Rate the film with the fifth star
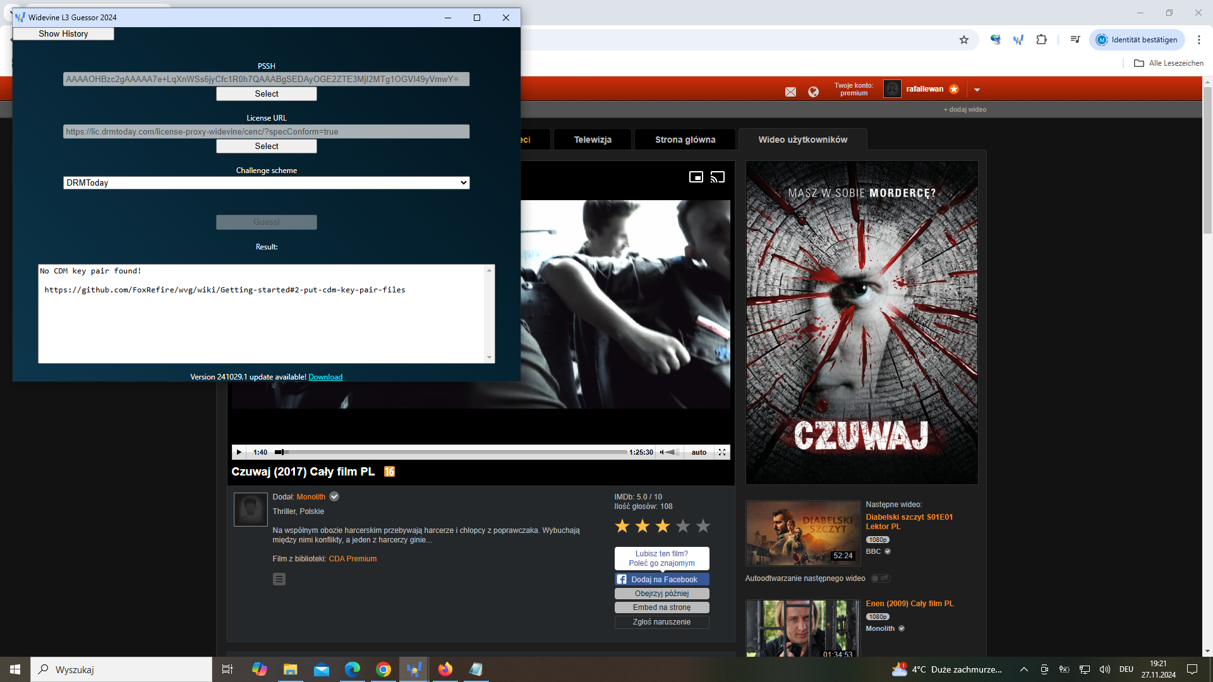The height and width of the screenshot is (682, 1213). (703, 526)
